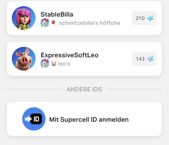Tap the Hay Day chicken icon under StableBilla

(x=45, y=23)
